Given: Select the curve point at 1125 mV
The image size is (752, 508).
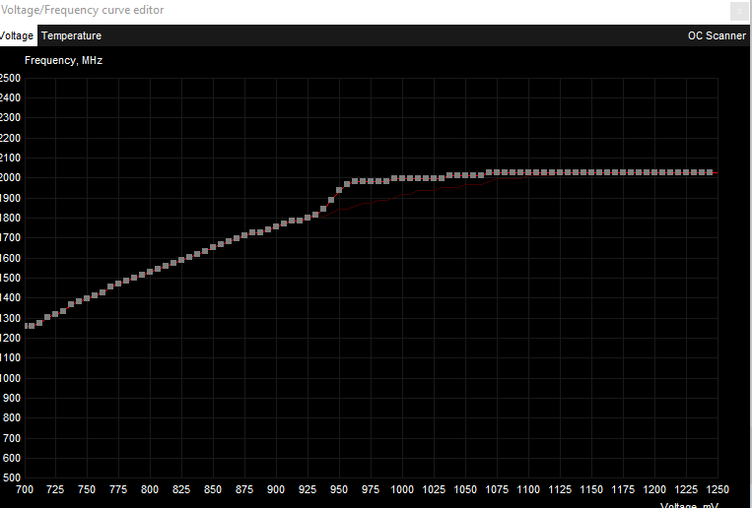Looking at the screenshot, I should point(560,172).
